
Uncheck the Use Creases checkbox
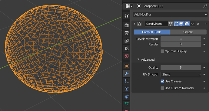point(162,81)
